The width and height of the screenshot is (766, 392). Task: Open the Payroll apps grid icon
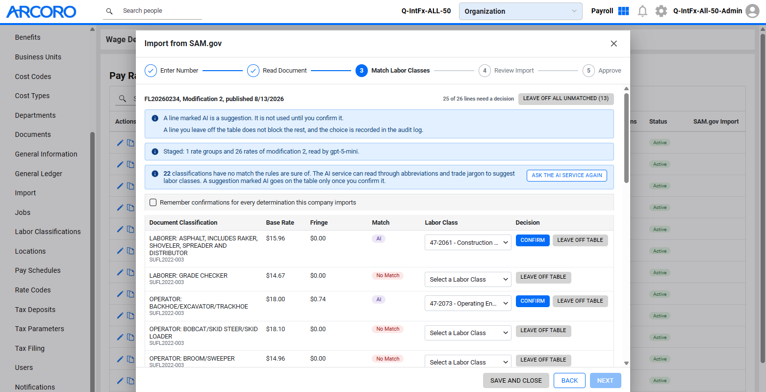(x=623, y=11)
